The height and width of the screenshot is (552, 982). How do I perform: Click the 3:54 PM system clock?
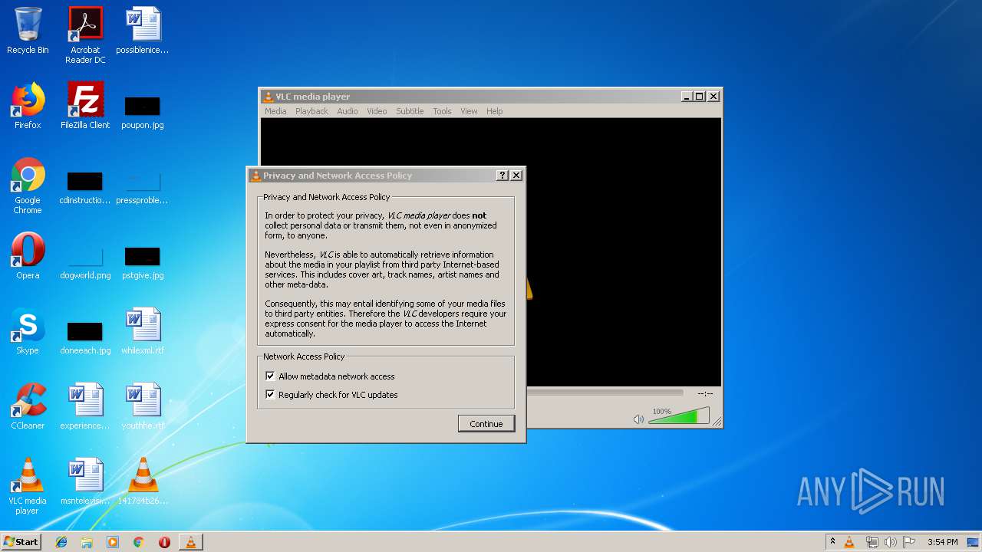(942, 542)
